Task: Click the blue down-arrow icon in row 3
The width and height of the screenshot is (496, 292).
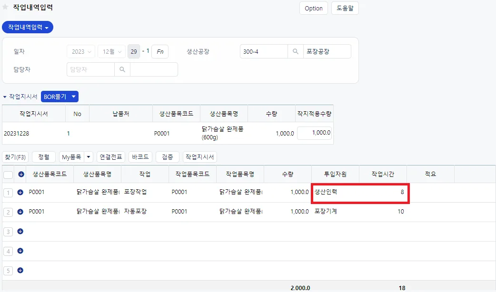Action: [20, 231]
